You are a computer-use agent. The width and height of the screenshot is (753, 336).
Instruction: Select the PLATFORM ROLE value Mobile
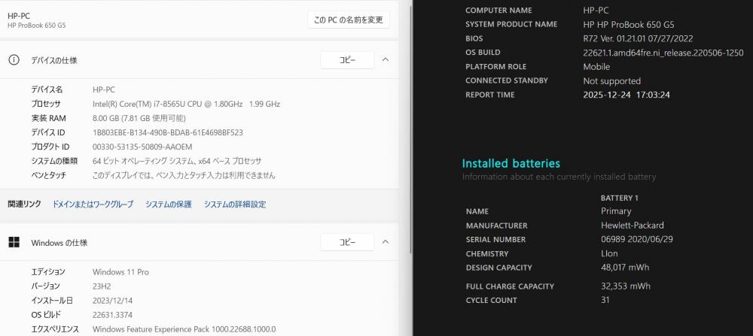pos(596,67)
